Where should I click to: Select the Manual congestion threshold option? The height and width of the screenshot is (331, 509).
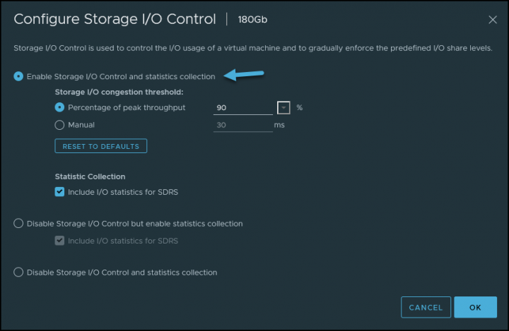[59, 125]
